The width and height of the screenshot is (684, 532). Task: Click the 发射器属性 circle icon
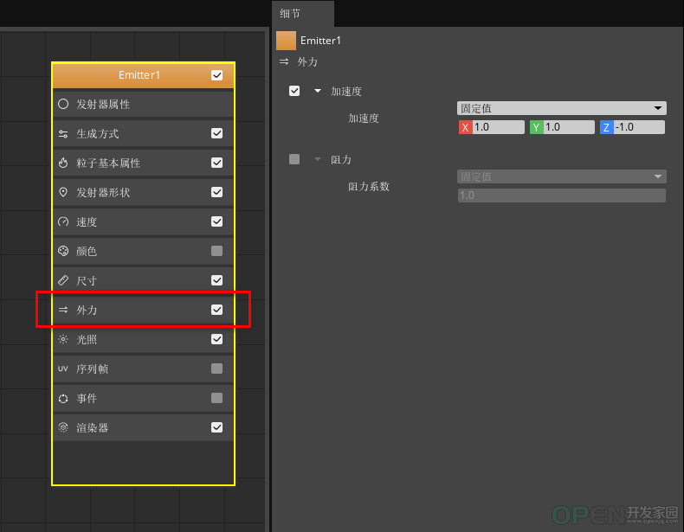tap(63, 104)
